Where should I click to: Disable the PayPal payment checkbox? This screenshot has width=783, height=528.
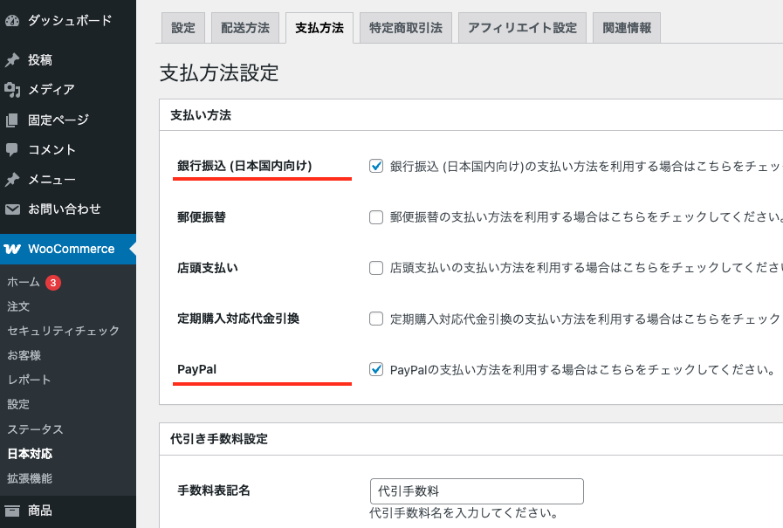(x=376, y=369)
